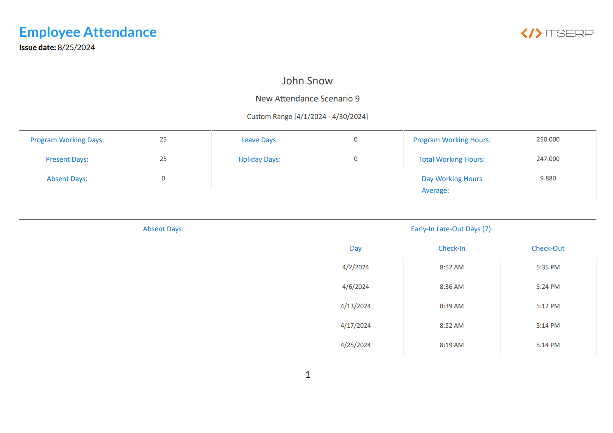Viewport: 613px width, 433px height.
Task: Click the Absent Days section heading
Action: pyautogui.click(x=163, y=229)
